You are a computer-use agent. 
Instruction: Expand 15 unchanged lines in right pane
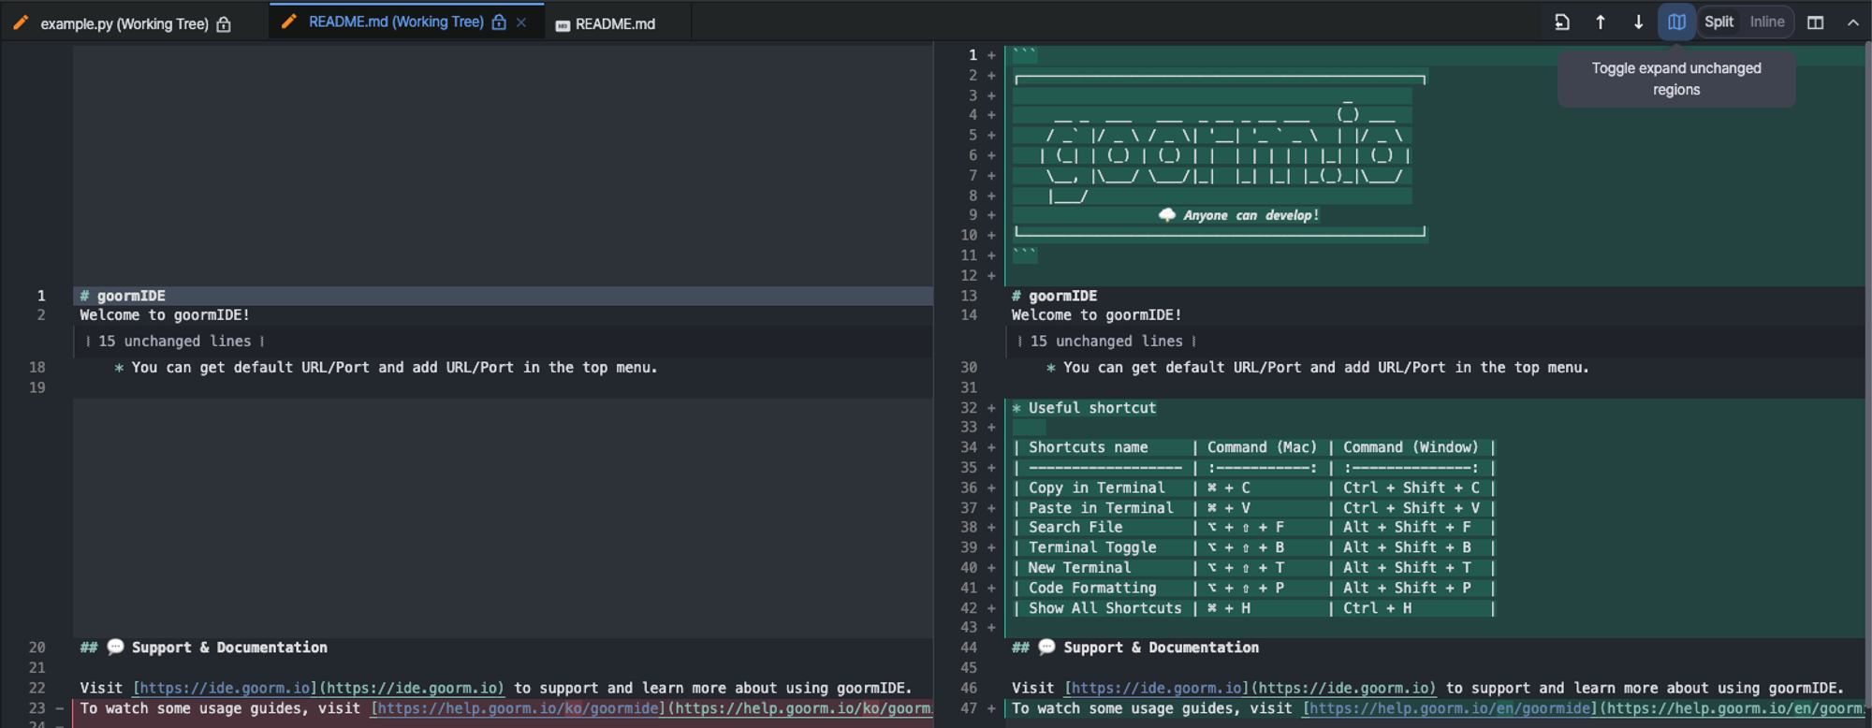coord(1106,342)
